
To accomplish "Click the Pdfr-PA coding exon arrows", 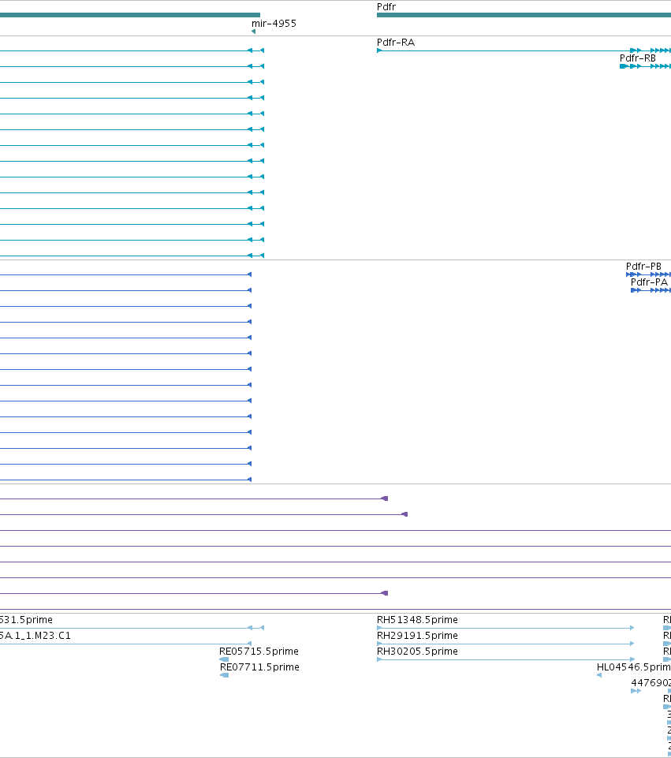I will 650,290.
